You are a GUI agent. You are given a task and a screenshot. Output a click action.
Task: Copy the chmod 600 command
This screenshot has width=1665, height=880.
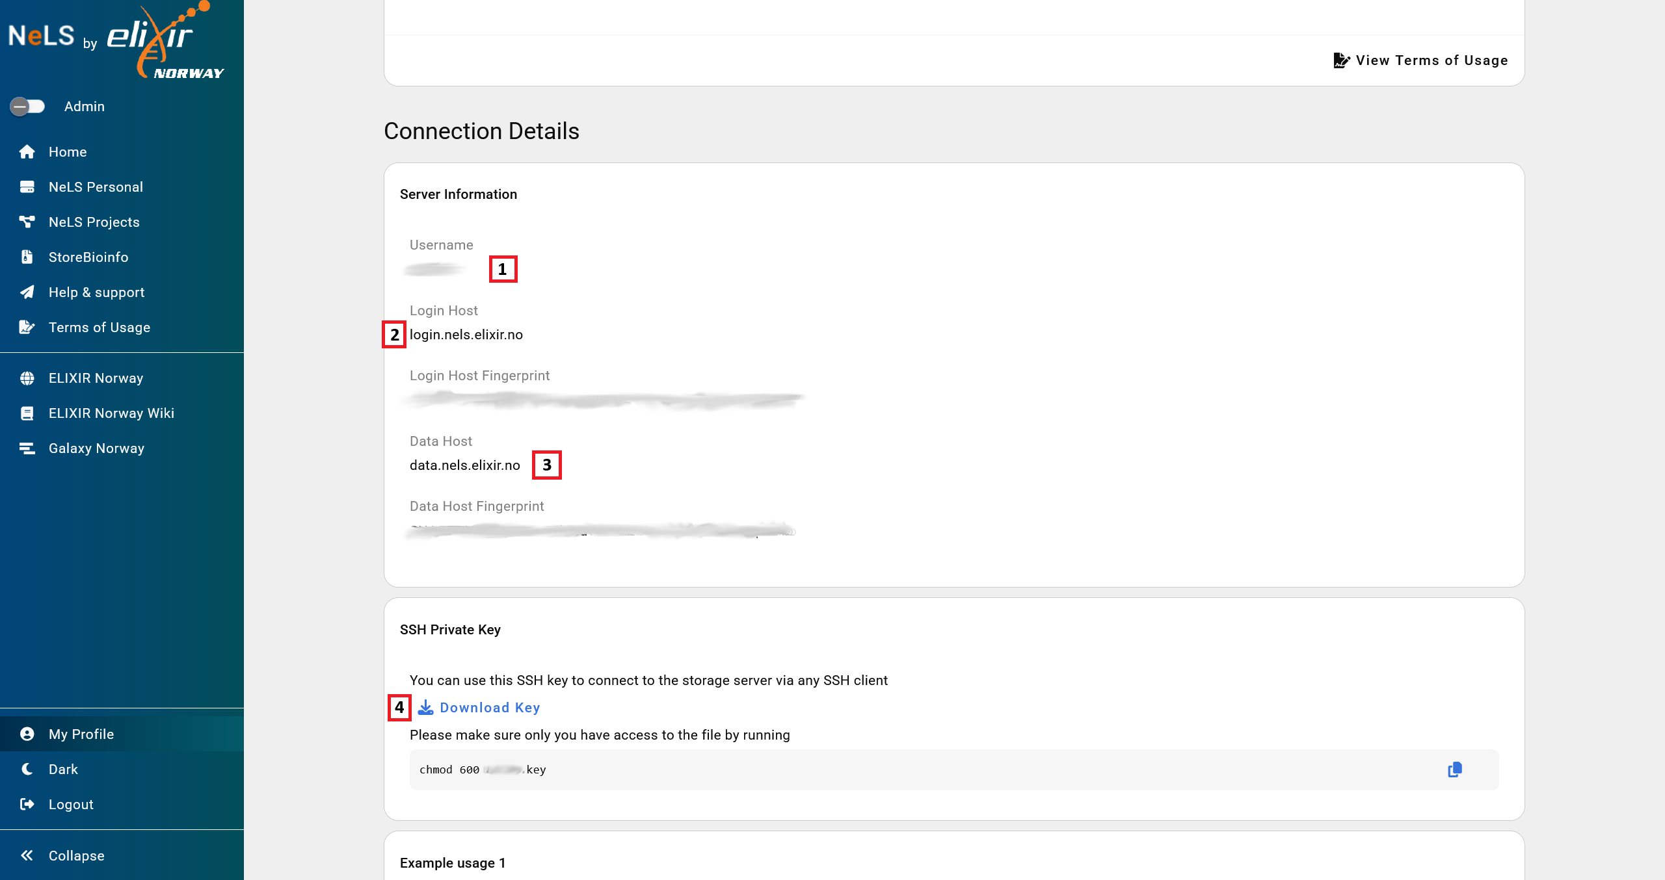pos(1455,770)
